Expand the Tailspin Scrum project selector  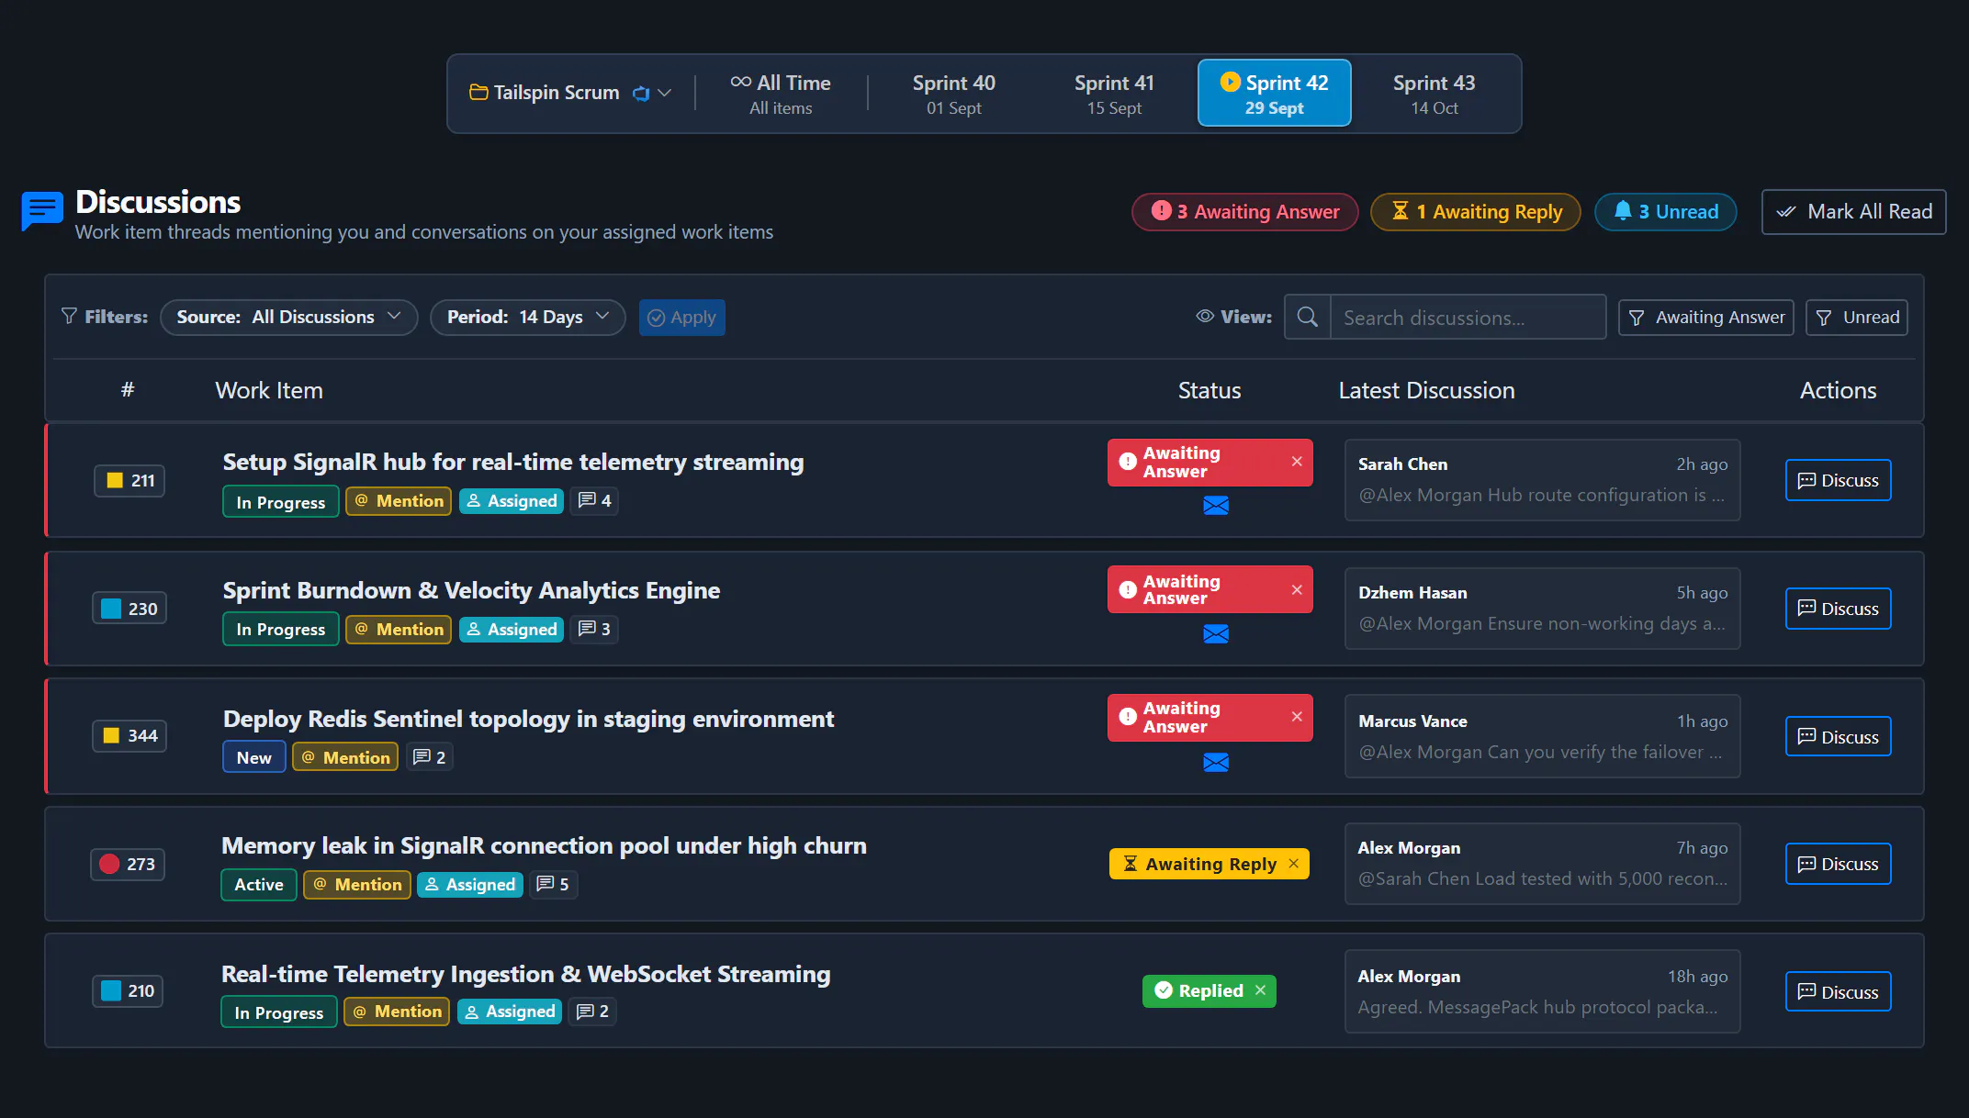pyautogui.click(x=570, y=93)
